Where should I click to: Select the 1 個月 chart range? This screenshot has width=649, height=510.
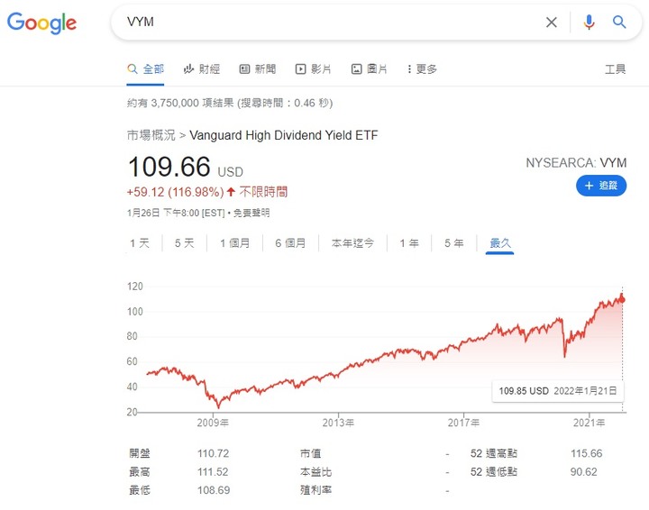234,243
